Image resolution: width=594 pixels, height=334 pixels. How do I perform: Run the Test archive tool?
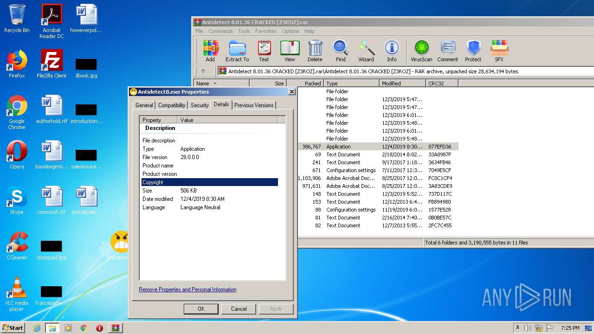point(264,51)
